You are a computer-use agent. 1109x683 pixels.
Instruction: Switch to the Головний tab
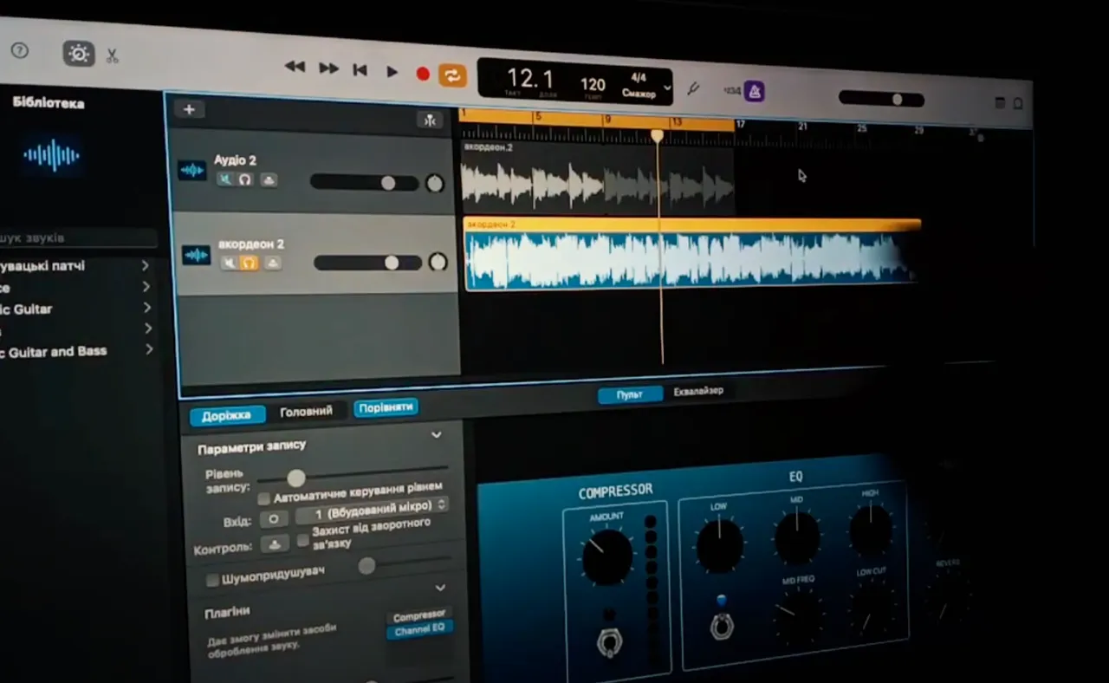pyautogui.click(x=306, y=412)
